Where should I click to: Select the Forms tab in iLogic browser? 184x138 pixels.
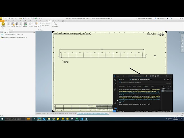click(x=6, y=35)
